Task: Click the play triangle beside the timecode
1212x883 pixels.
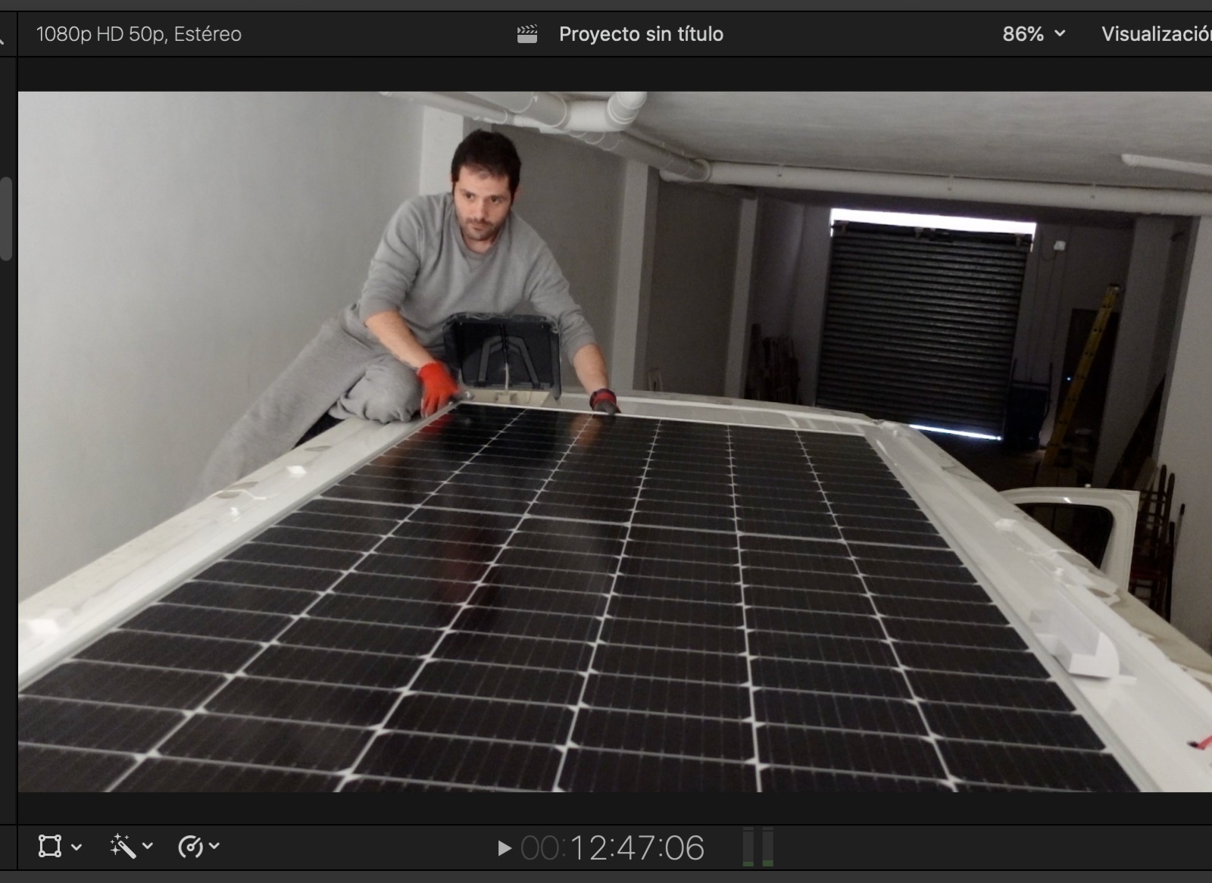Action: click(x=504, y=848)
